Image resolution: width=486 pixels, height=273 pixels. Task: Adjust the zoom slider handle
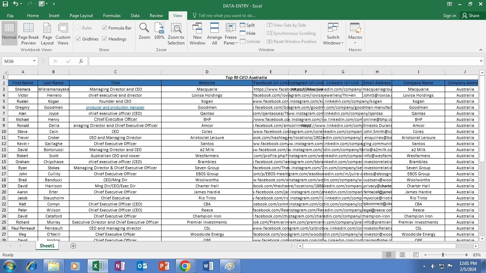tap(443, 255)
